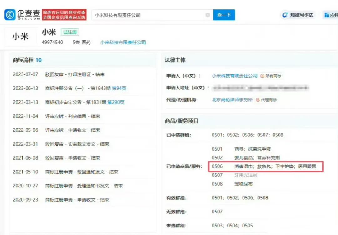
Task: Open the 小米科技有限责任公司 link under the title
Action: [x=123, y=42]
